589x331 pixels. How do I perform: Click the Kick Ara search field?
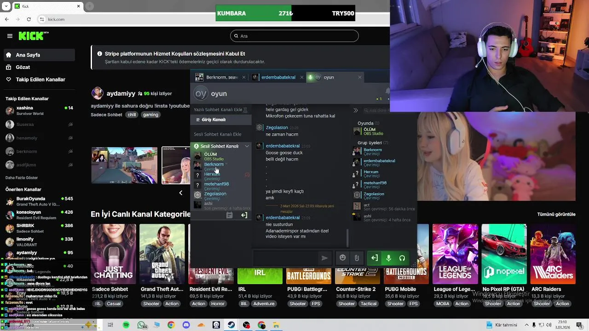[294, 36]
